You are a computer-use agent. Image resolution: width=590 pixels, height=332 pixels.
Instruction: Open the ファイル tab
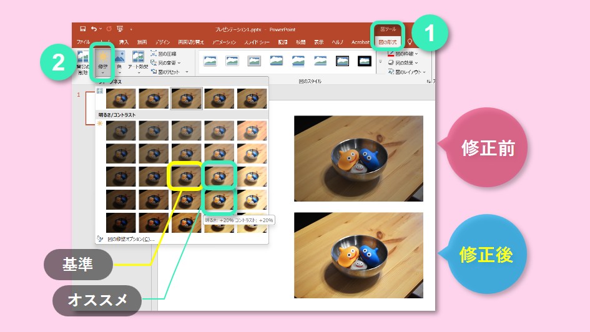click(x=83, y=42)
